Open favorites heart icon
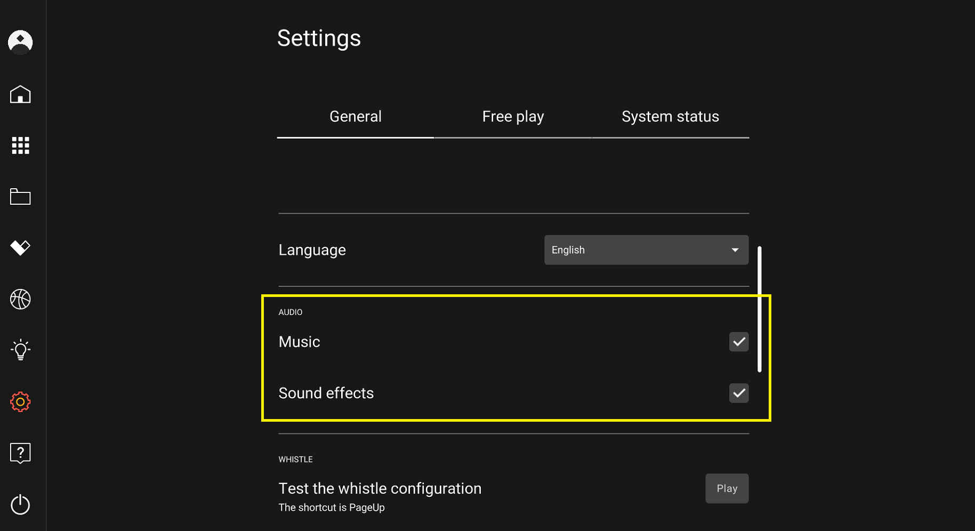975x531 pixels. point(20,247)
